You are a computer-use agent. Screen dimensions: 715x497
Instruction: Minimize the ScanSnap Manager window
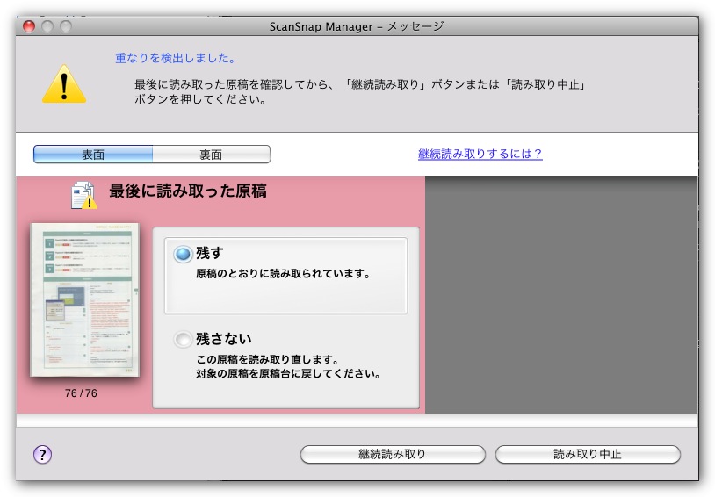pos(47,26)
